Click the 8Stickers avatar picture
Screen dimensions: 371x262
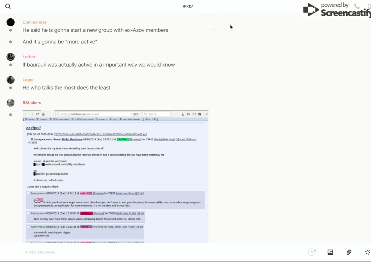[10, 103]
